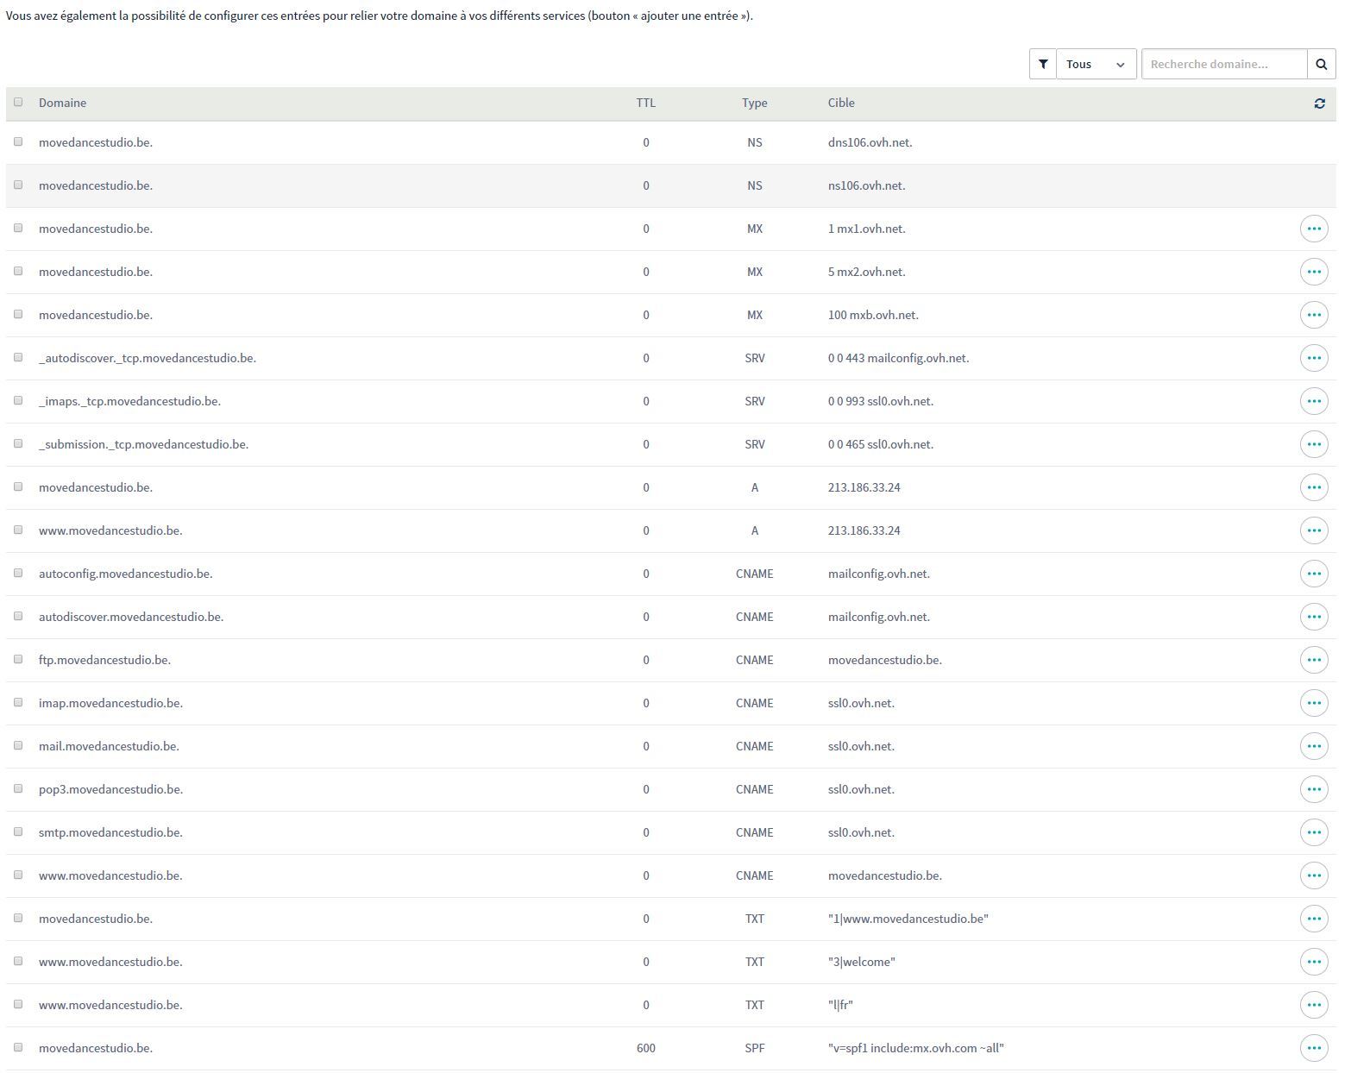1351x1073 pixels.
Task: Click the filter funnel icon
Action: (x=1042, y=64)
